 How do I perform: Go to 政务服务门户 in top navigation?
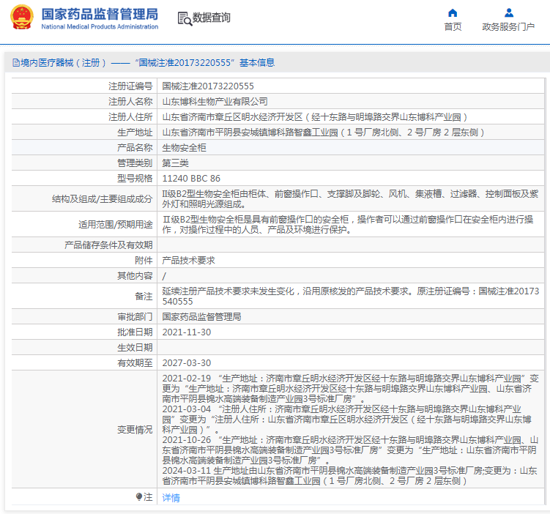(508, 27)
